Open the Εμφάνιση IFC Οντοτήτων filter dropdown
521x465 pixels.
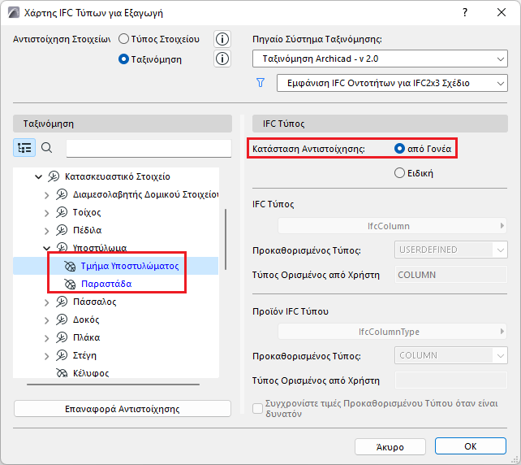pos(392,83)
